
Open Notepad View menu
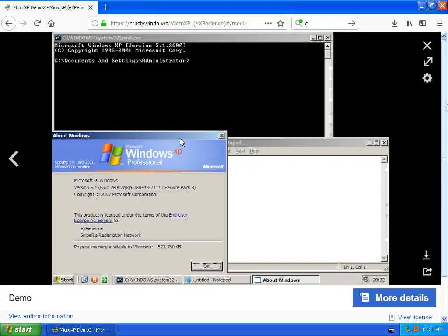240,151
